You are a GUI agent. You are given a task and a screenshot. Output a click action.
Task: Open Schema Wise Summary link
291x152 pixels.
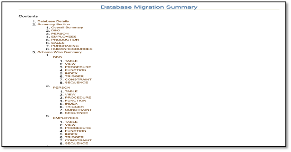(60, 52)
